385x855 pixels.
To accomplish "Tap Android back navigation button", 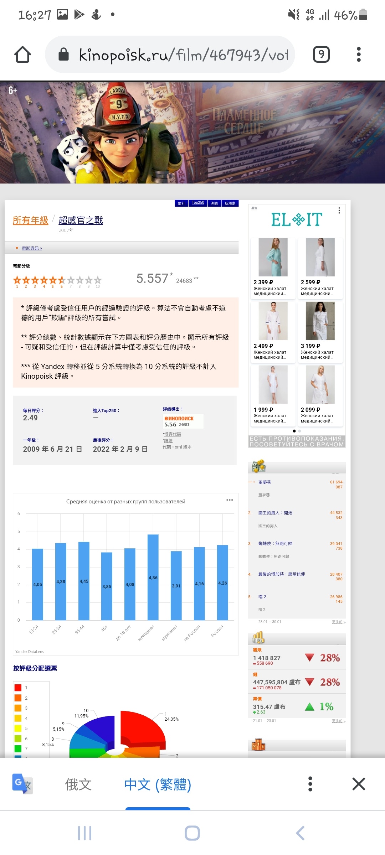I will click(x=300, y=833).
